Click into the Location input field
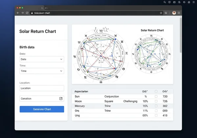 (x=42, y=88)
